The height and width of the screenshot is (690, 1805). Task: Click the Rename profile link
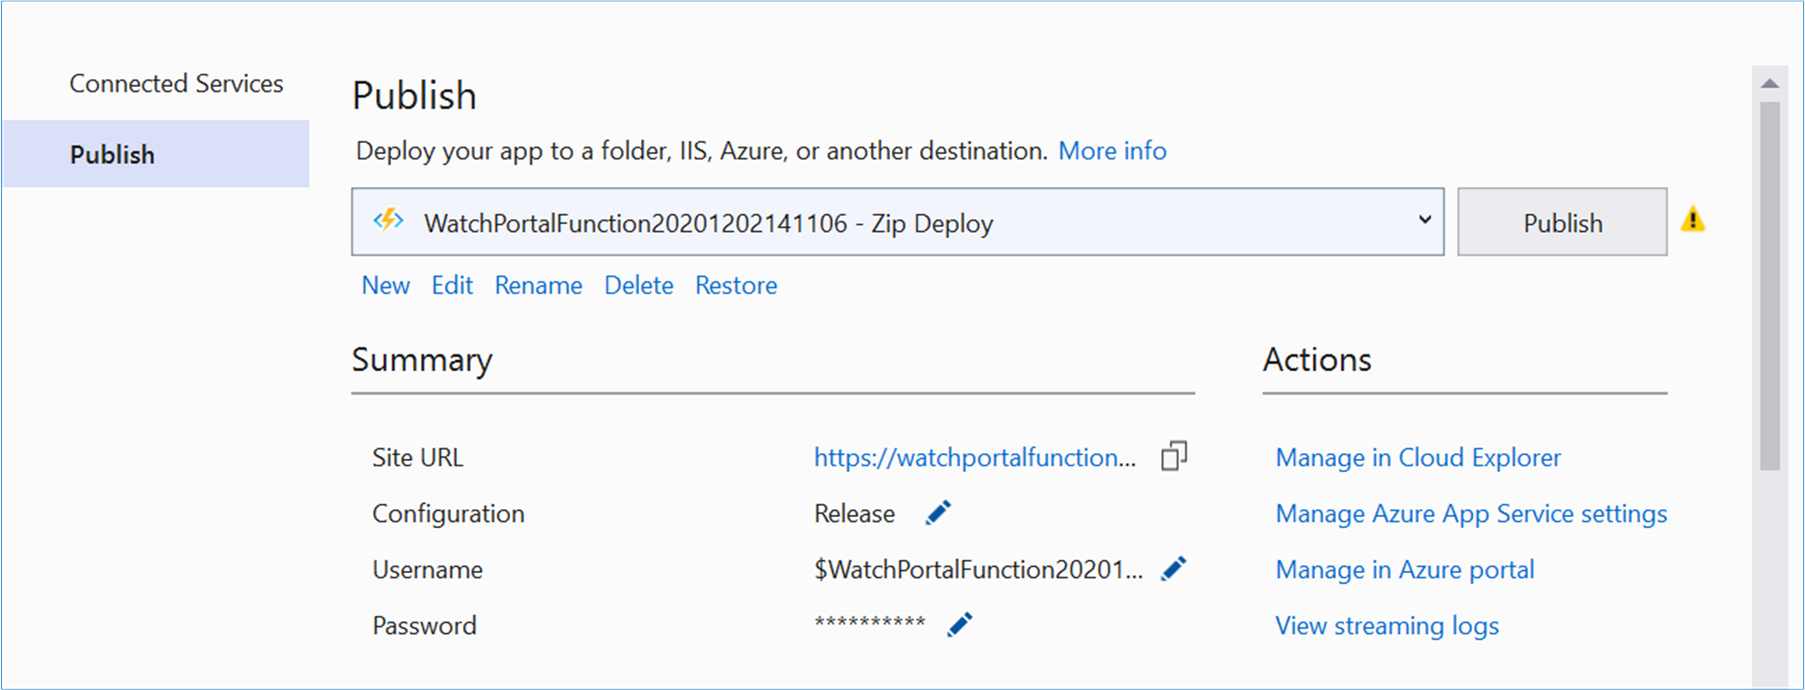pyautogui.click(x=538, y=285)
